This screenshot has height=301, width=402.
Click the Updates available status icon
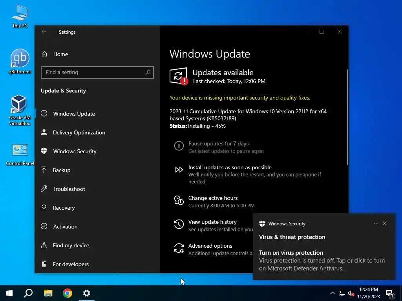(179, 76)
